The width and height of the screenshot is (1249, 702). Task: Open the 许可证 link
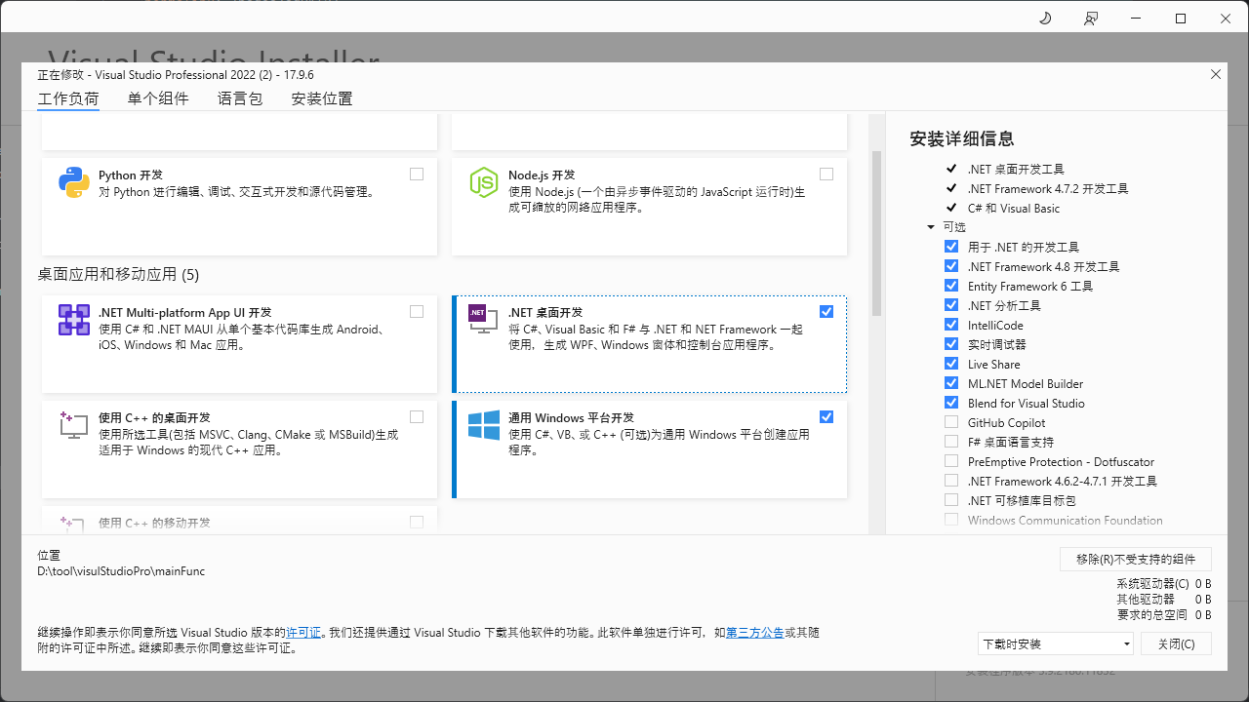[303, 633]
